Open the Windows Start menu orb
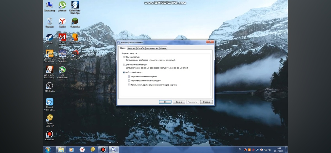 (x=47, y=149)
